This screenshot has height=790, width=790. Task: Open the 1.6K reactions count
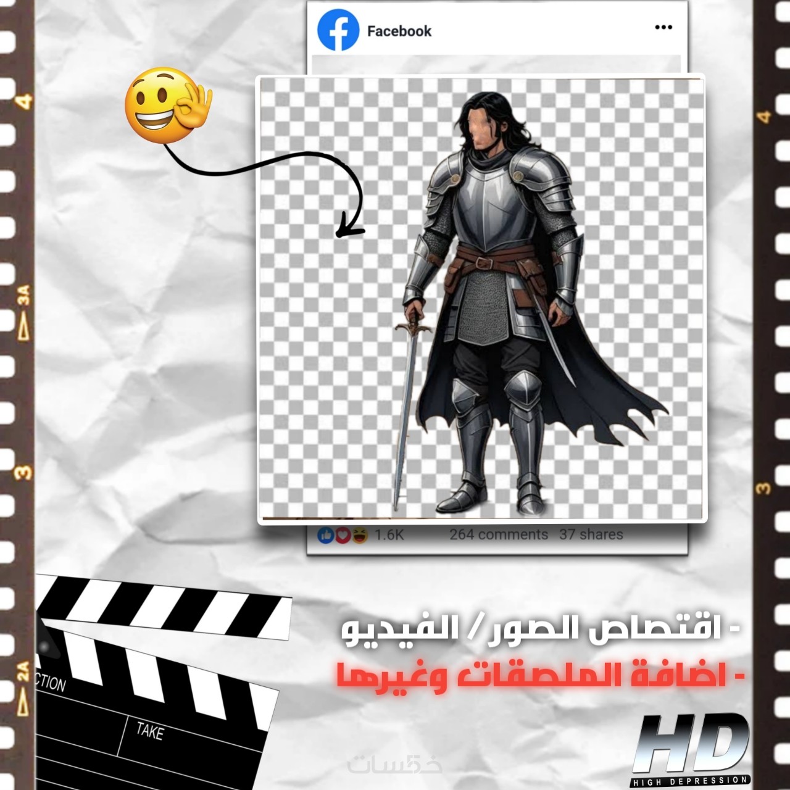tap(389, 535)
